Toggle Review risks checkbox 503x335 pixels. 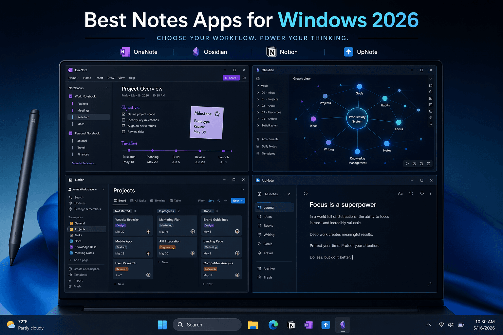coord(123,132)
